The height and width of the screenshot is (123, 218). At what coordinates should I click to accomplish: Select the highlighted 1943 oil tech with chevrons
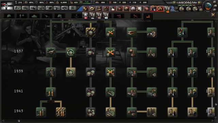[172, 112]
